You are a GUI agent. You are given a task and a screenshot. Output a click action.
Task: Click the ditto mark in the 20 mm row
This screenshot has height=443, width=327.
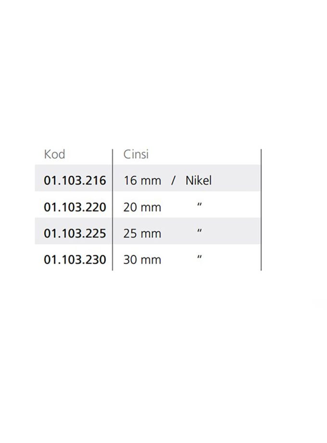tap(200, 206)
